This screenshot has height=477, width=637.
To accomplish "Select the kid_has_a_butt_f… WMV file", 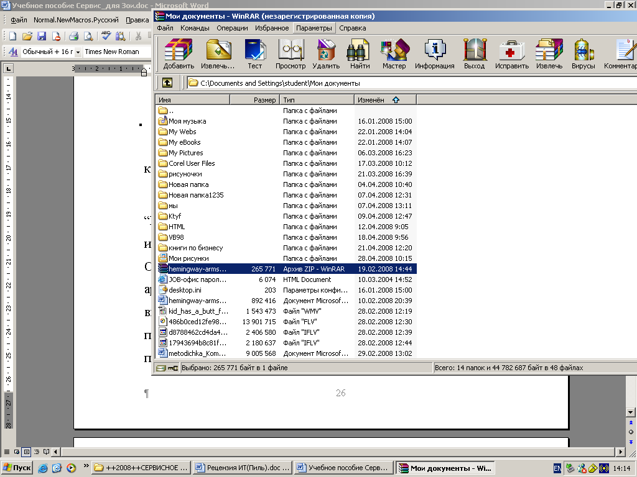I will (x=286, y=311).
